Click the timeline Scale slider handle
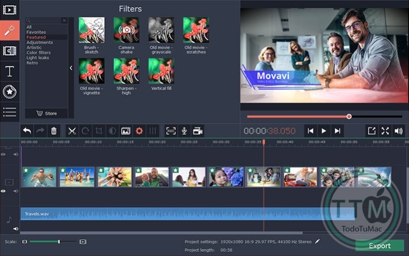 [x=59, y=241]
